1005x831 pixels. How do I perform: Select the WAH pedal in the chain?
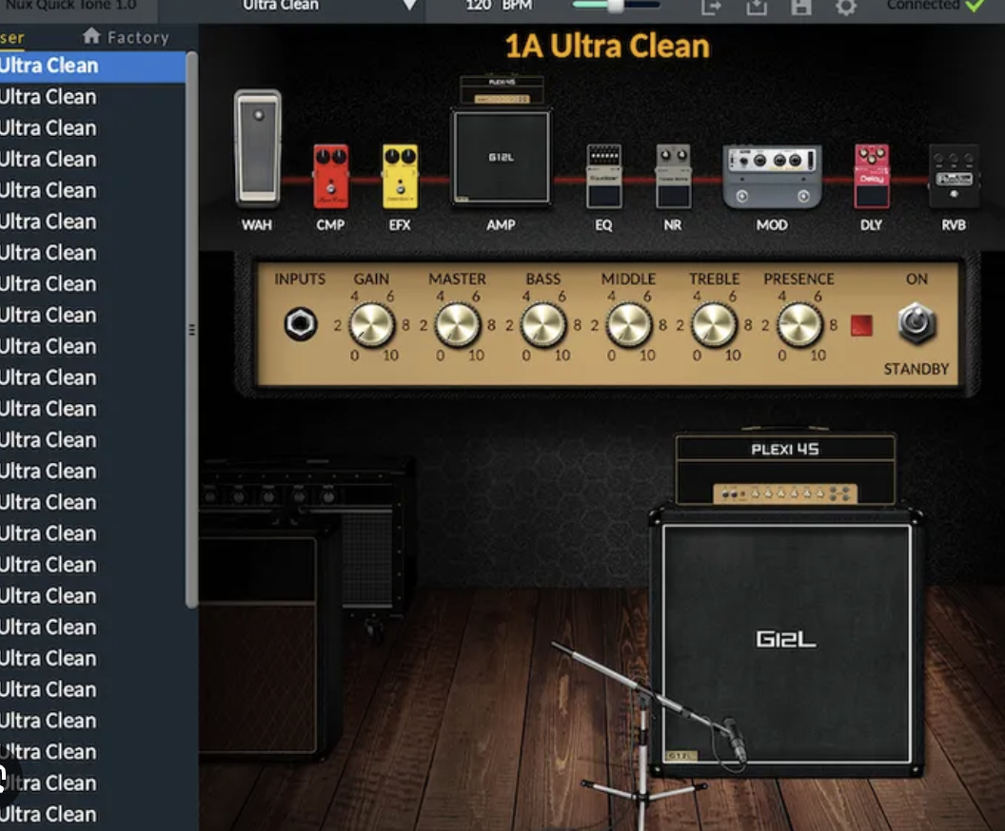click(x=258, y=148)
